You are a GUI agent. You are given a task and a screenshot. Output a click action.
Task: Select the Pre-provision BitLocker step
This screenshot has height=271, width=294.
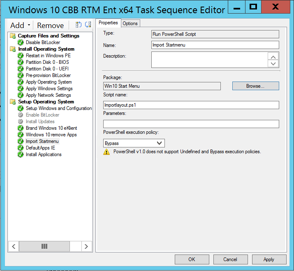(49, 75)
